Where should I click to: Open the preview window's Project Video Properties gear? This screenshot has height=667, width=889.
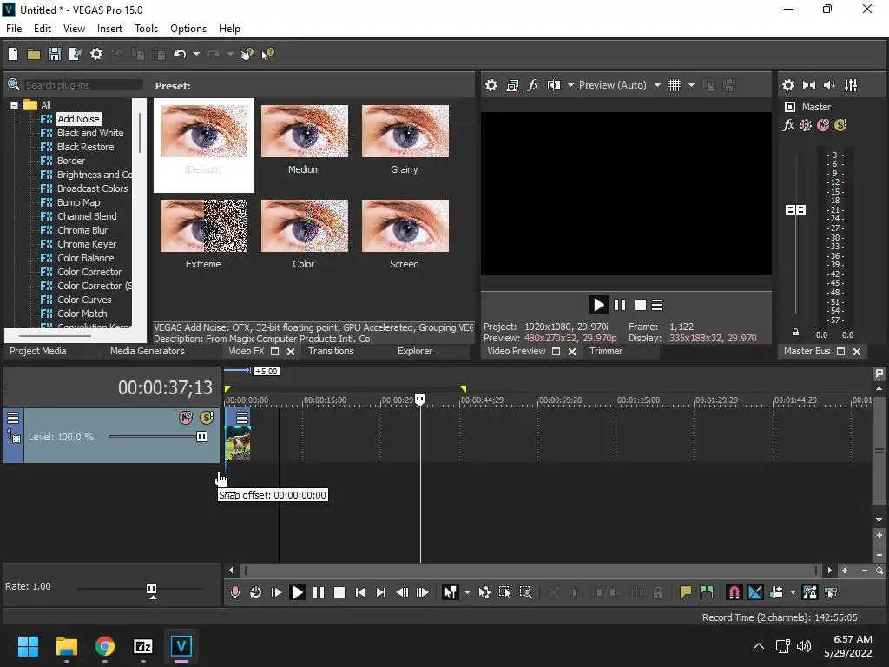tap(491, 85)
